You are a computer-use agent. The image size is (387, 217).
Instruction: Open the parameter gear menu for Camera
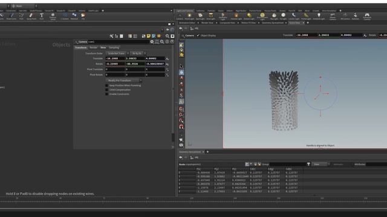[x=152, y=42]
